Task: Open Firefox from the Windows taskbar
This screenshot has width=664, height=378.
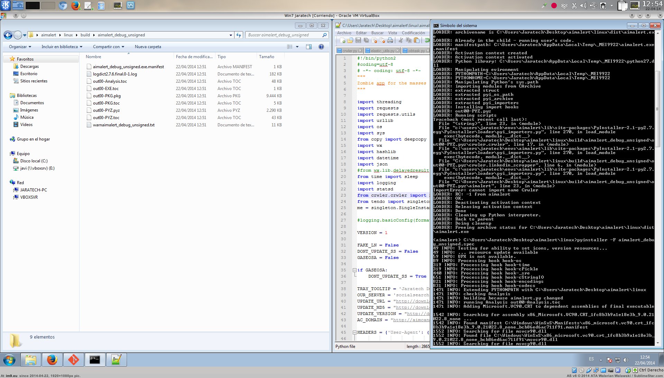Action: 52,360
